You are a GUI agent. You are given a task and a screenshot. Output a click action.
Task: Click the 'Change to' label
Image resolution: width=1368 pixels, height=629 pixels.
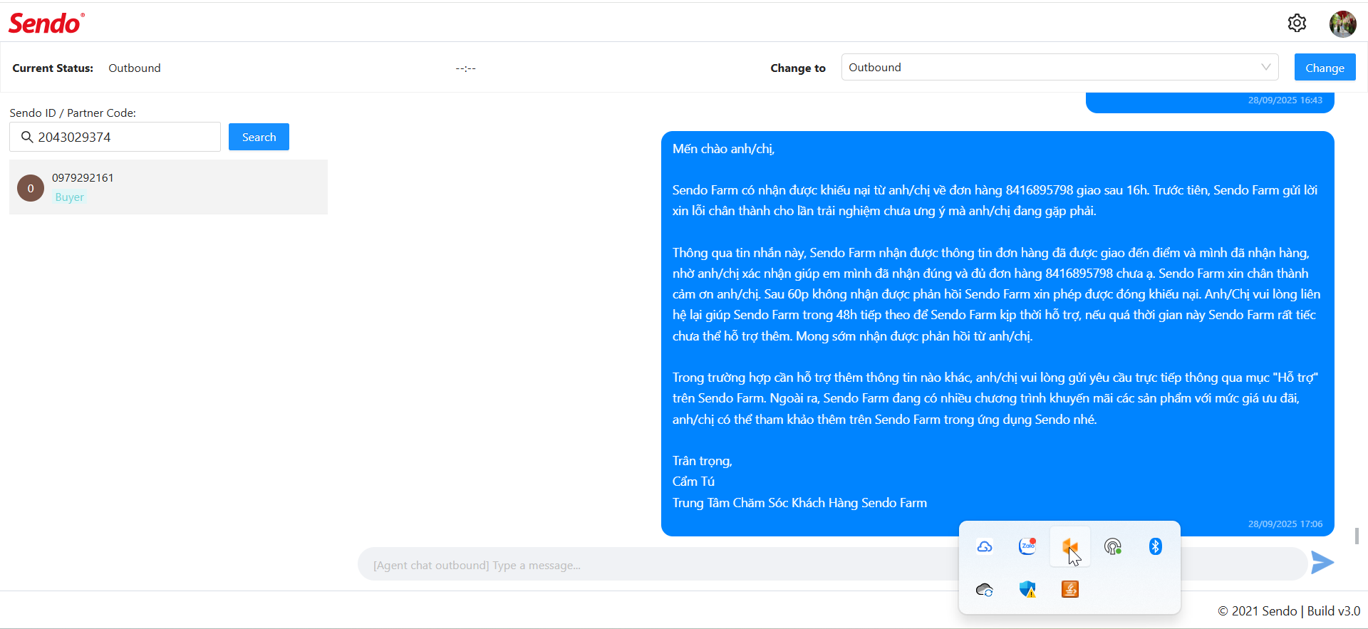(x=797, y=68)
